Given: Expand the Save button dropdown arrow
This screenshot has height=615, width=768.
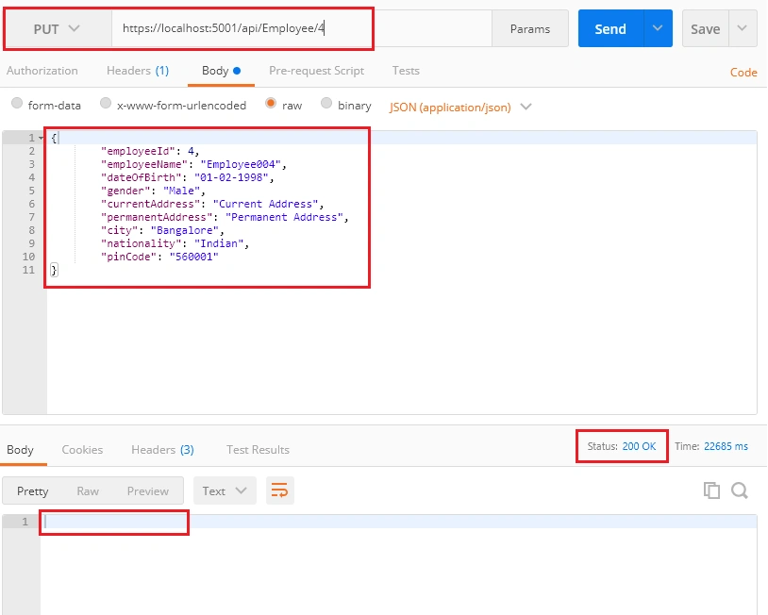Looking at the screenshot, I should click(743, 28).
